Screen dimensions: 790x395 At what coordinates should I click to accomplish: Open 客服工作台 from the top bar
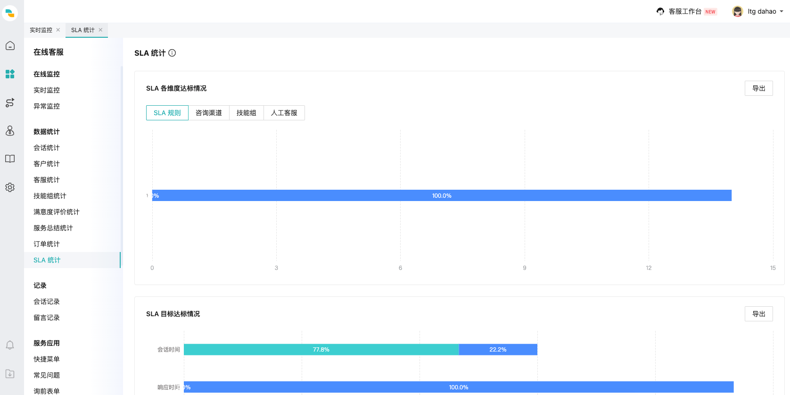(x=685, y=11)
